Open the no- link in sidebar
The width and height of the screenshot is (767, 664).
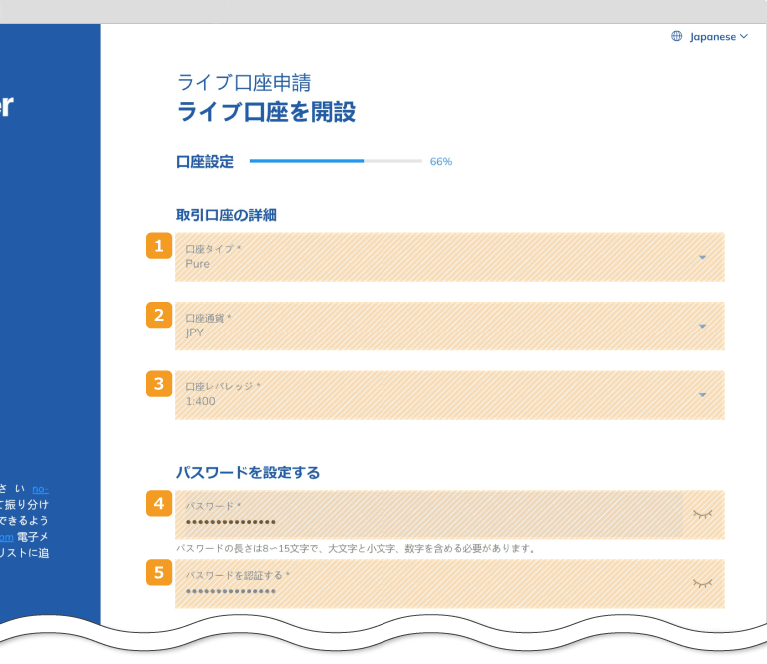click(41, 489)
